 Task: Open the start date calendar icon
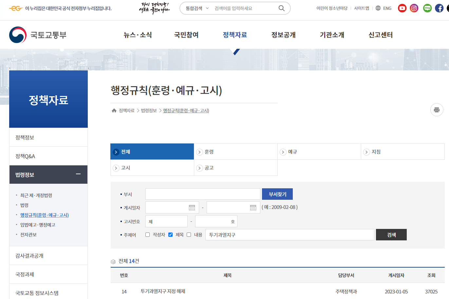(x=192, y=208)
